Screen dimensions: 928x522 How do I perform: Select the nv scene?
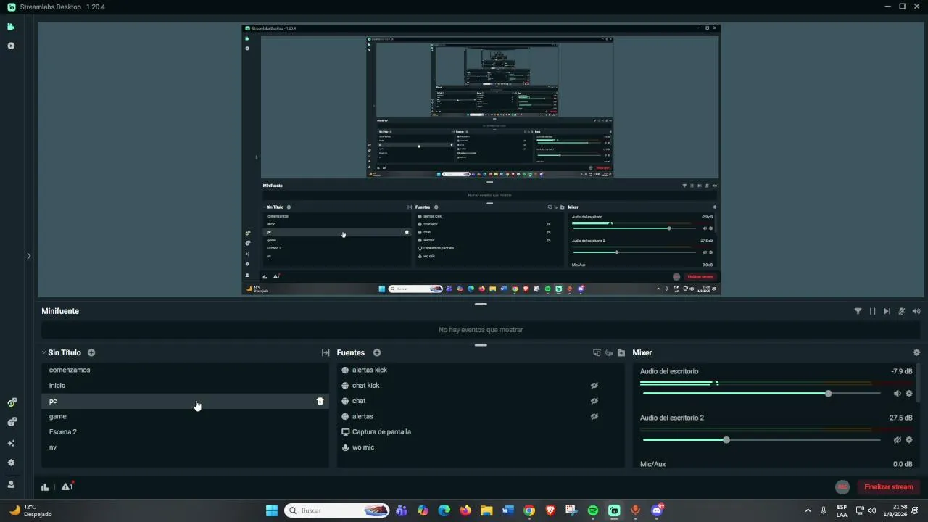point(185,447)
